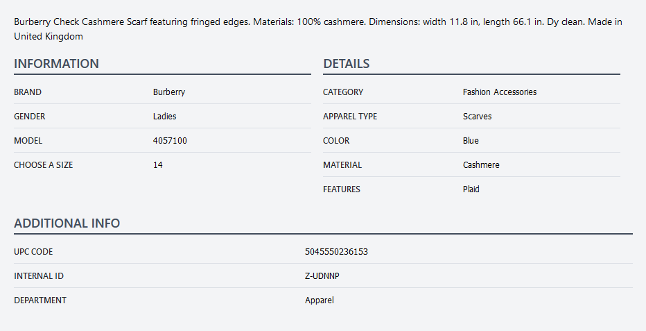Click the Cashmere material value
This screenshot has width=646, height=331.
481,165
